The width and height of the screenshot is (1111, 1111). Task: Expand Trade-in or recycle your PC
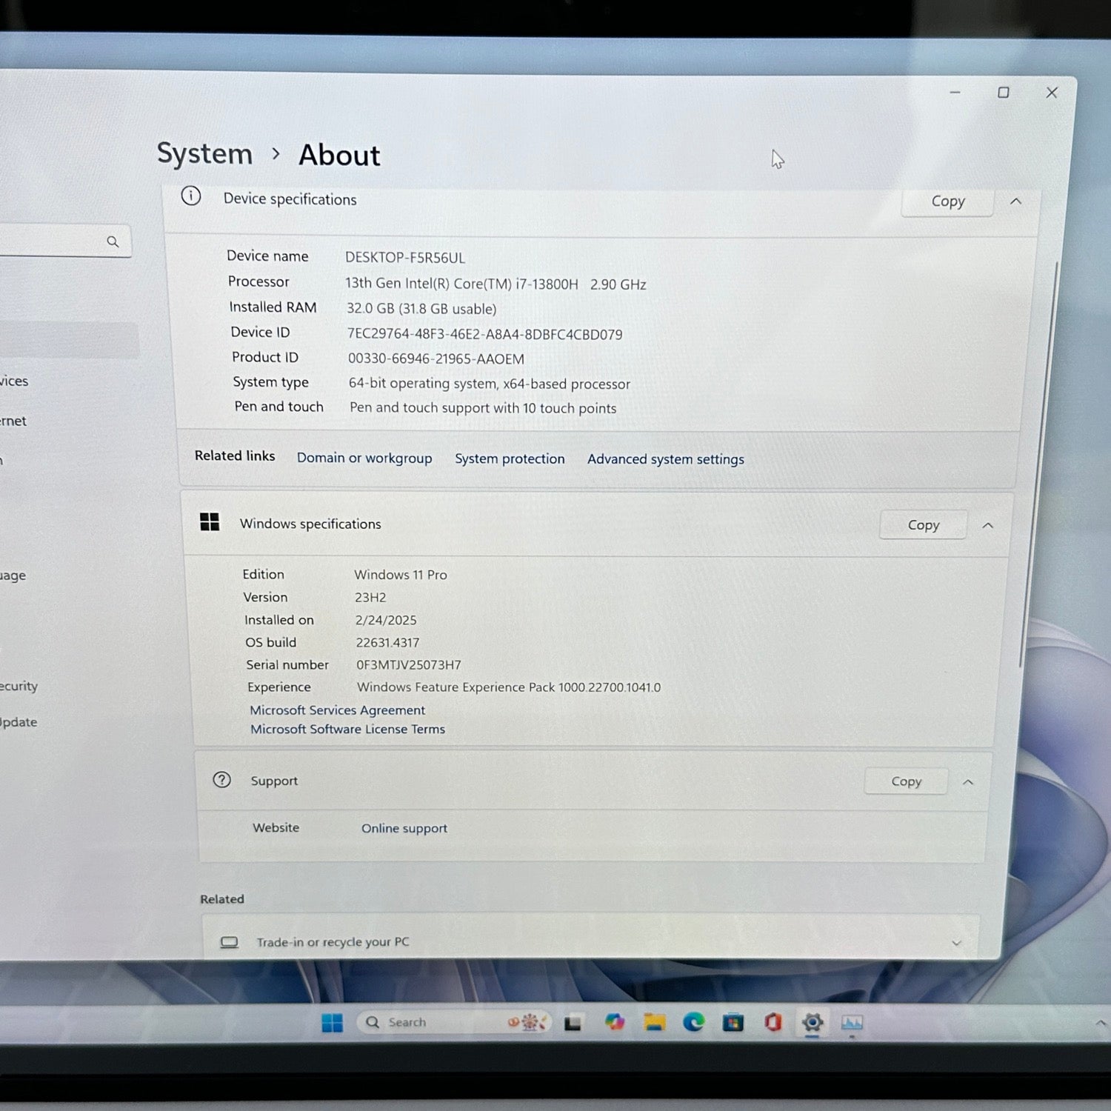956,943
